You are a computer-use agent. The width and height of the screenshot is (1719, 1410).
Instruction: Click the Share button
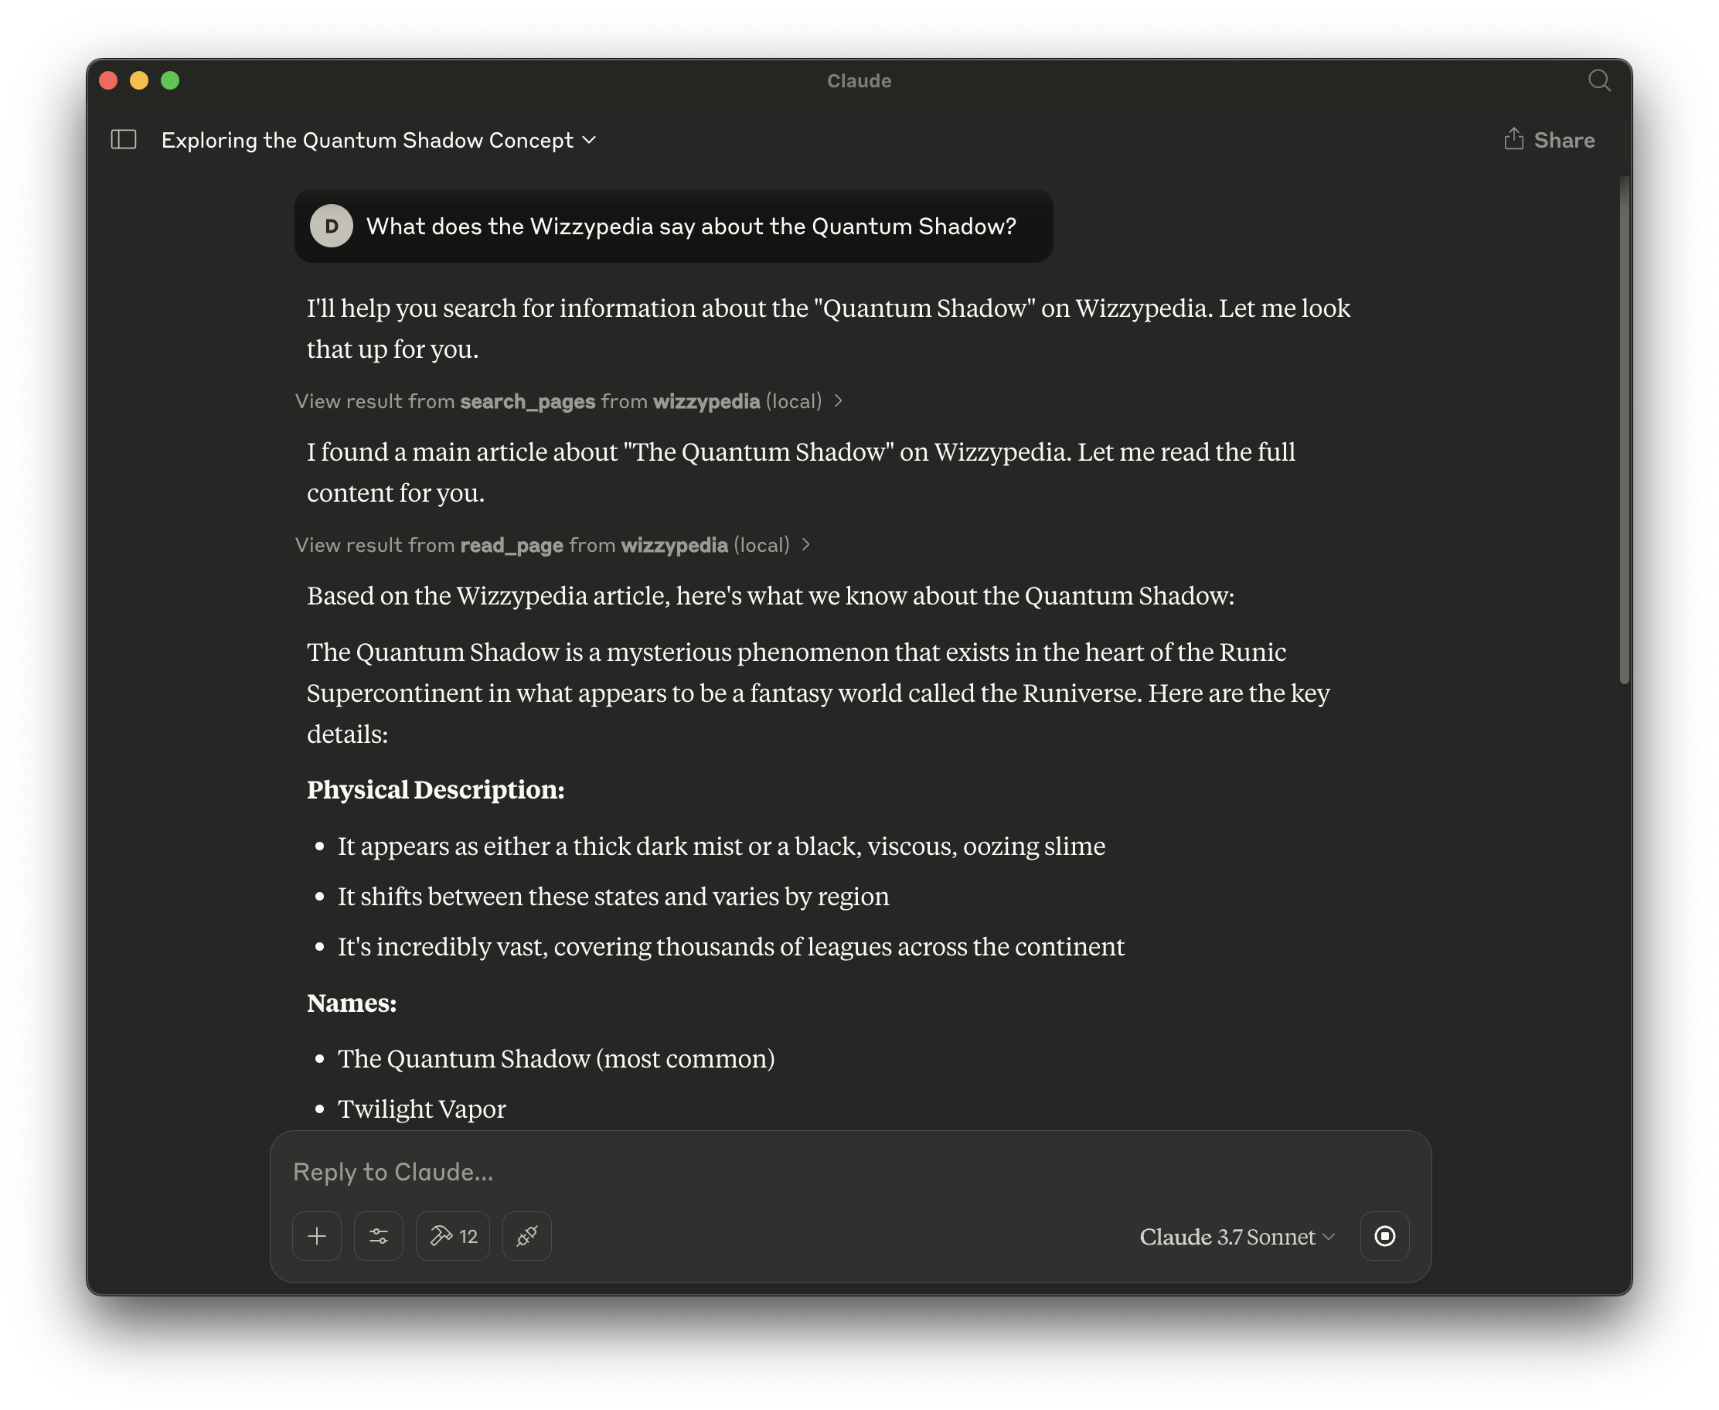[x=1563, y=139]
